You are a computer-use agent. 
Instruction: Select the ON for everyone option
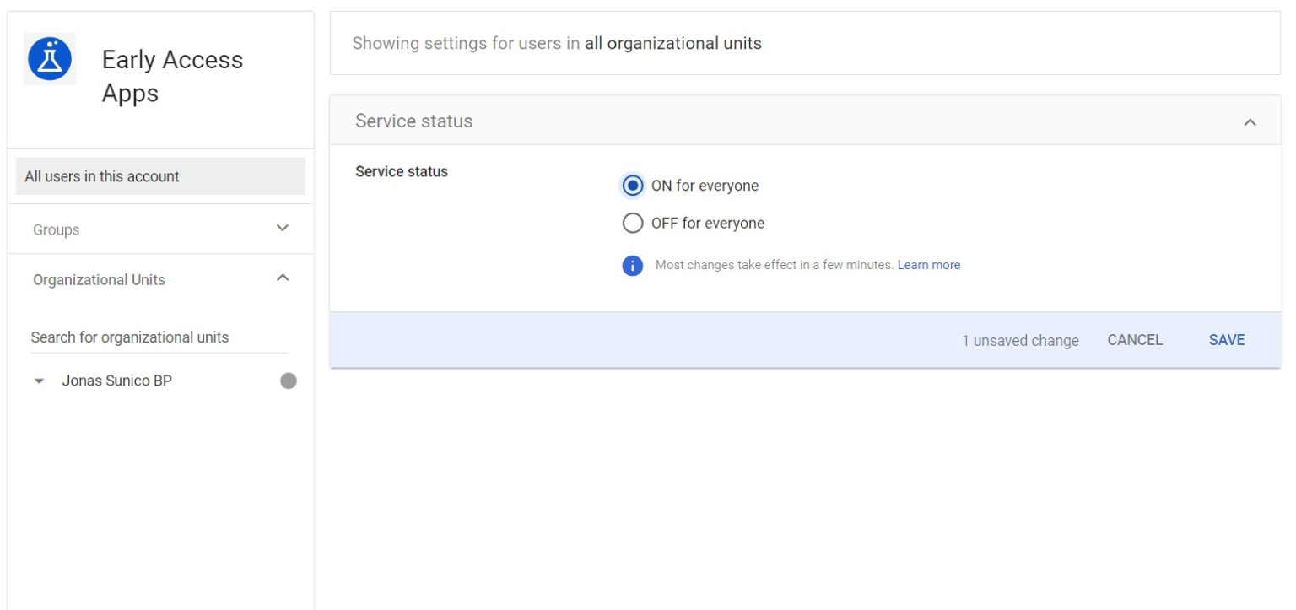point(633,185)
